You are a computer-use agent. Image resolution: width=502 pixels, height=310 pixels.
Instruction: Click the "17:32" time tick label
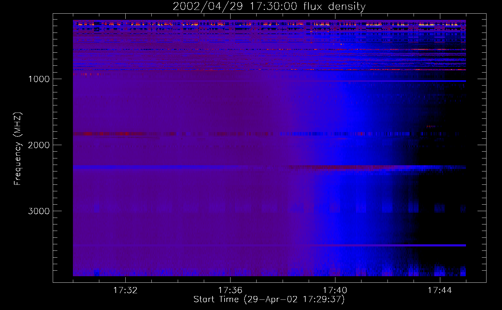tap(125, 290)
